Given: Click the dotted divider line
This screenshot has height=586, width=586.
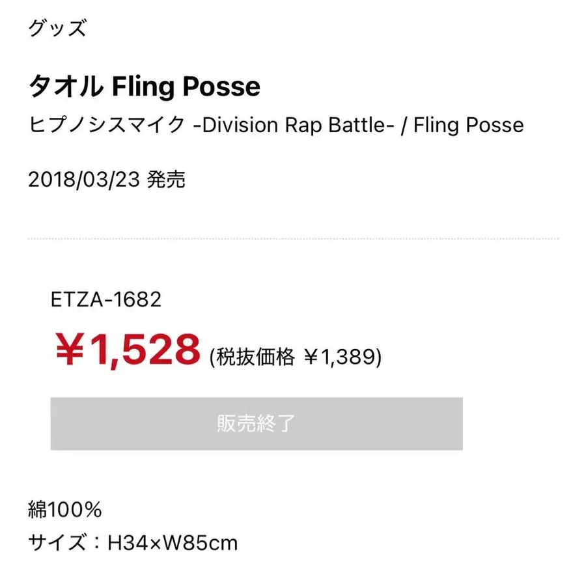Looking at the screenshot, I should coord(293,239).
